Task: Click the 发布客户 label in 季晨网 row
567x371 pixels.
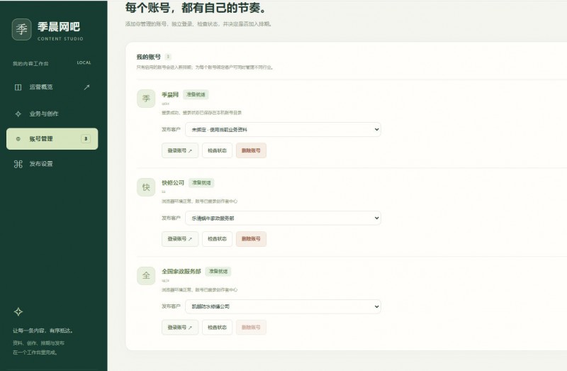Action: coord(171,130)
